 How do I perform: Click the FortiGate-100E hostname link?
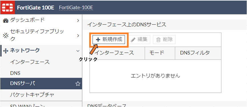pyautogui.click(x=76, y=8)
